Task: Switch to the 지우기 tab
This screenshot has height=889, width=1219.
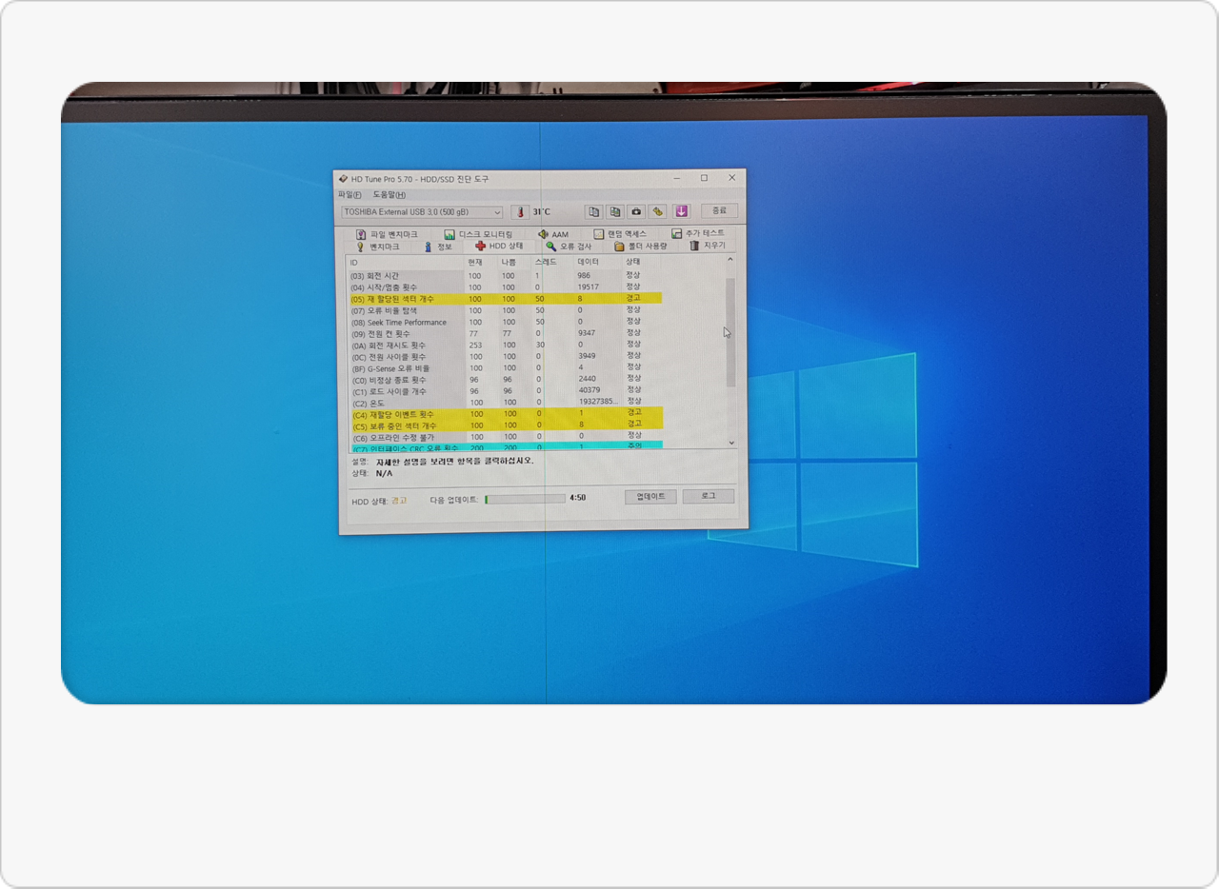Action: (x=709, y=245)
